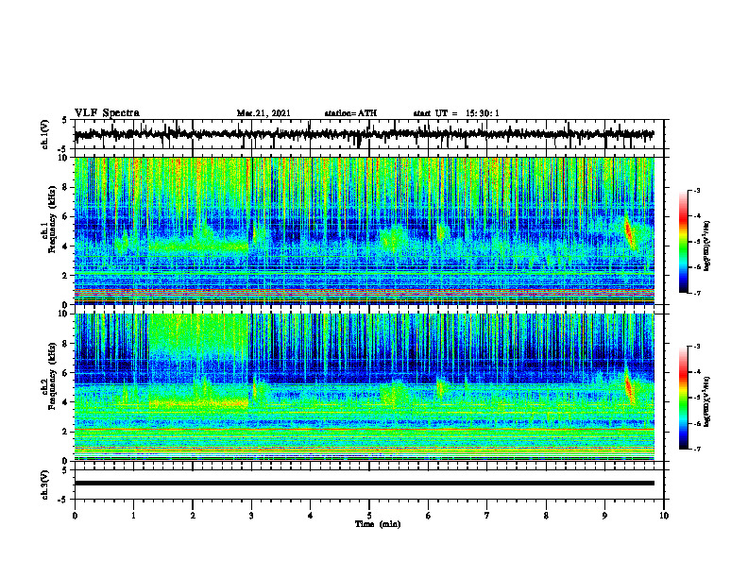The width and height of the screenshot is (748, 578).
Task: Click the date 'Mar.21, 2021' label
Action: pos(263,113)
